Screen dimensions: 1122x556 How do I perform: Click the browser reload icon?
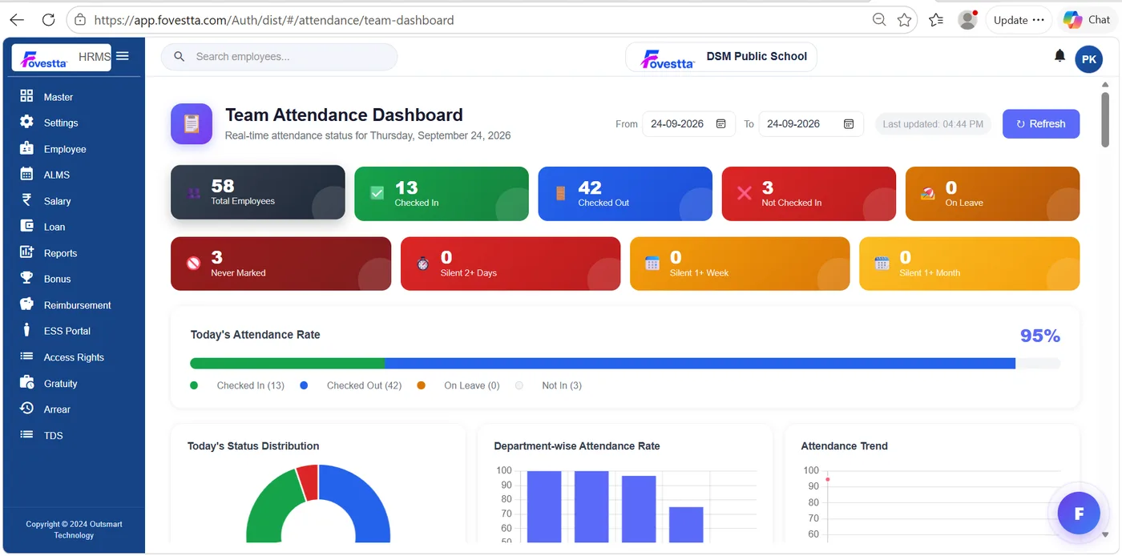(x=48, y=20)
